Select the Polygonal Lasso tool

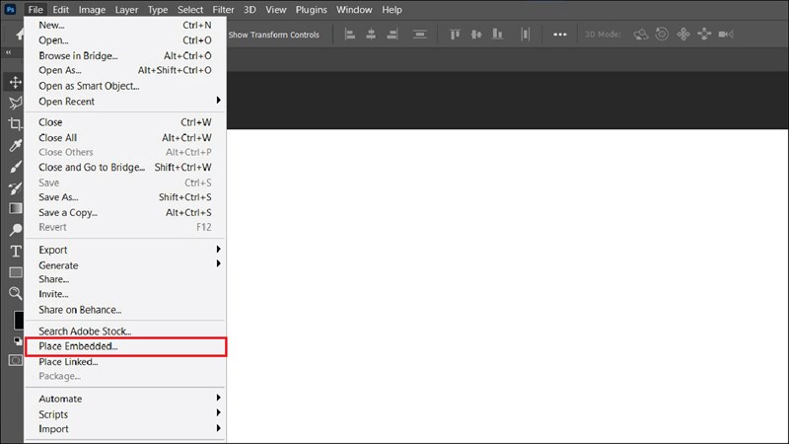(15, 103)
